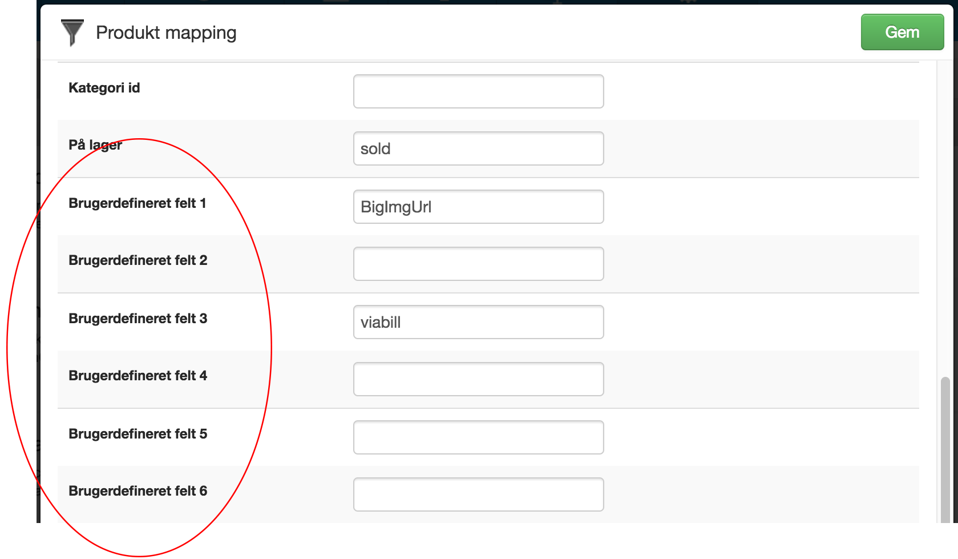Click the Brugerdefineret felt 4 label
958x559 pixels.
click(x=138, y=376)
